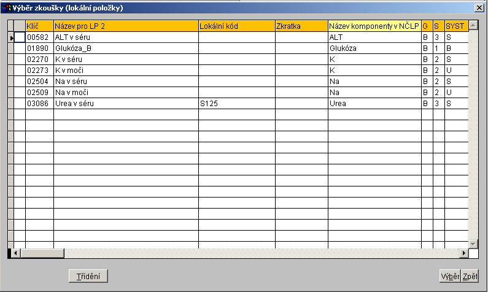Click the Lokální kód column header
The image size is (488, 292).
pos(236,26)
